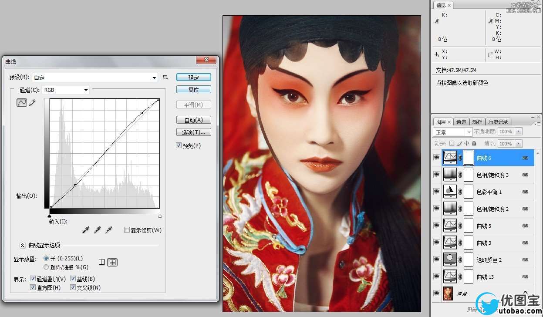
Task: Select 光 (0-255) radio option
Action: click(x=46, y=259)
